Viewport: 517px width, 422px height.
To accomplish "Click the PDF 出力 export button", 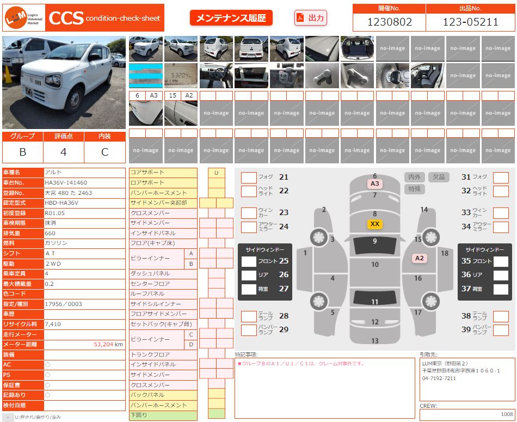I will 311,18.
